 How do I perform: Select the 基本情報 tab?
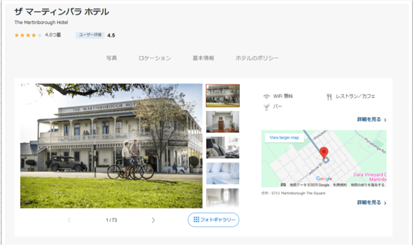(x=203, y=58)
